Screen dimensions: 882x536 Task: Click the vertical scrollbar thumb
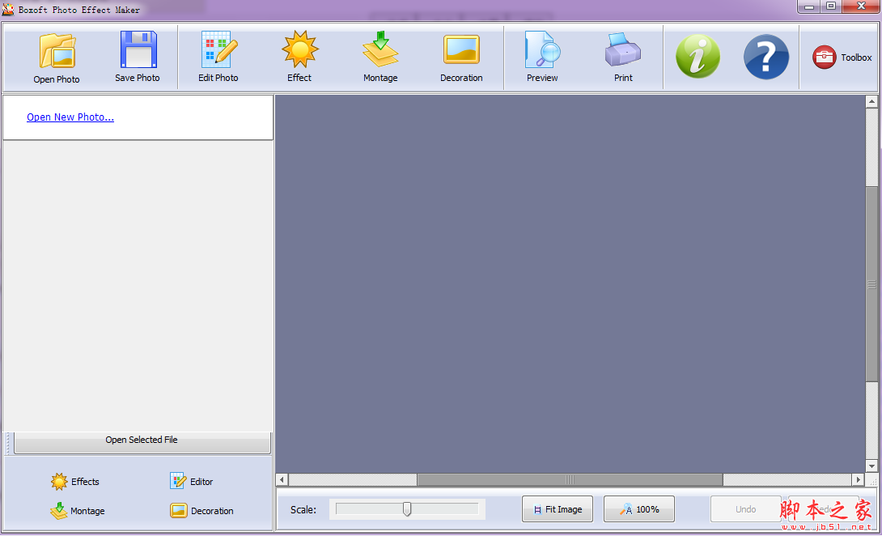tap(871, 284)
